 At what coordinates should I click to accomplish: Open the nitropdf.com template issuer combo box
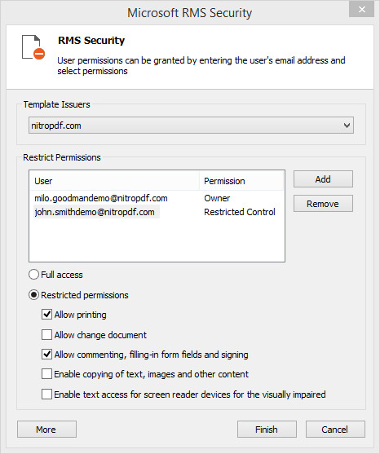click(191, 126)
